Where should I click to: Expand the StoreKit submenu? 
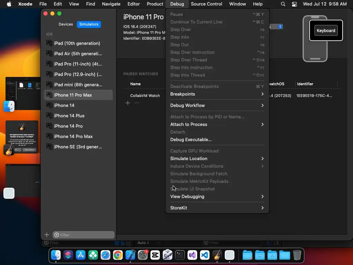click(217, 208)
